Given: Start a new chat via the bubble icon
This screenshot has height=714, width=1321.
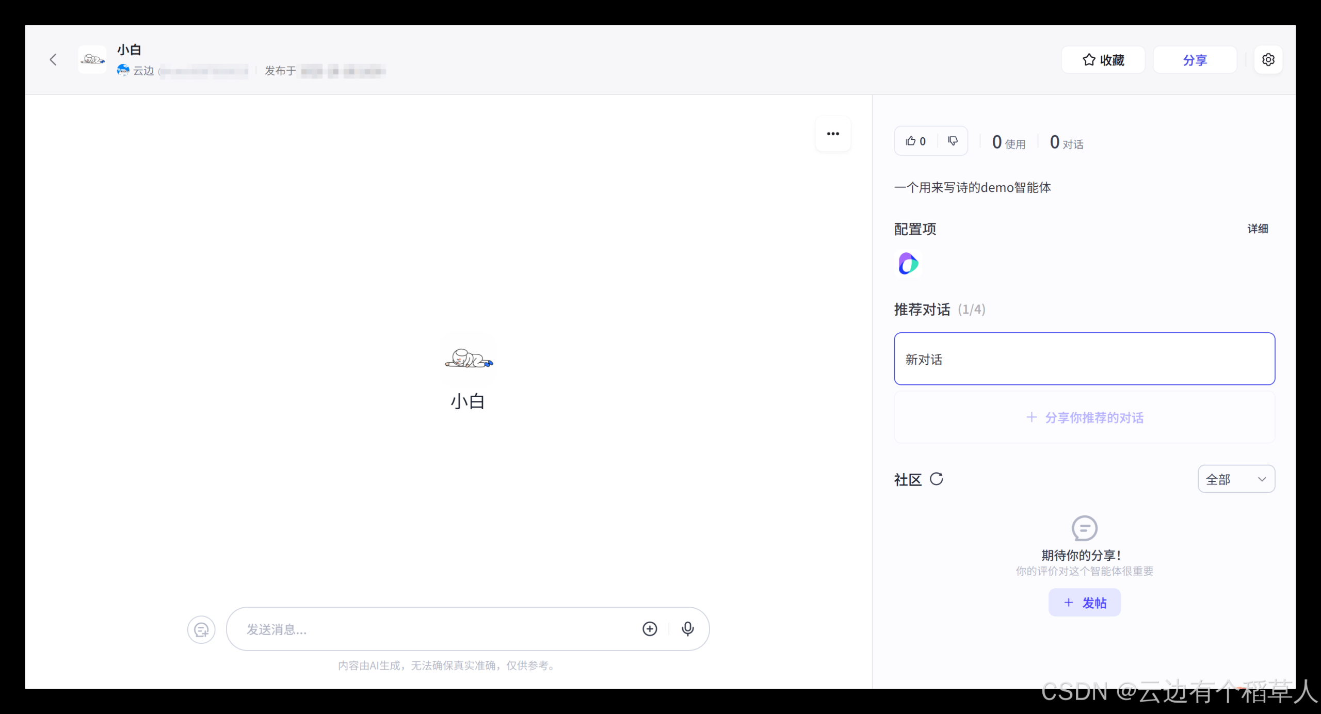Looking at the screenshot, I should click(x=201, y=629).
